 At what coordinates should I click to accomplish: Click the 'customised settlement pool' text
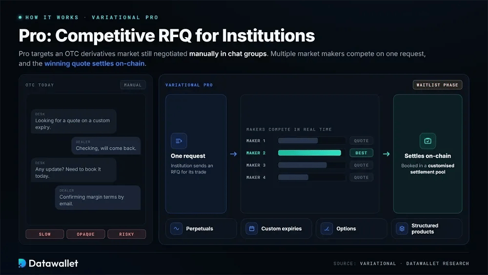pyautogui.click(x=432, y=169)
